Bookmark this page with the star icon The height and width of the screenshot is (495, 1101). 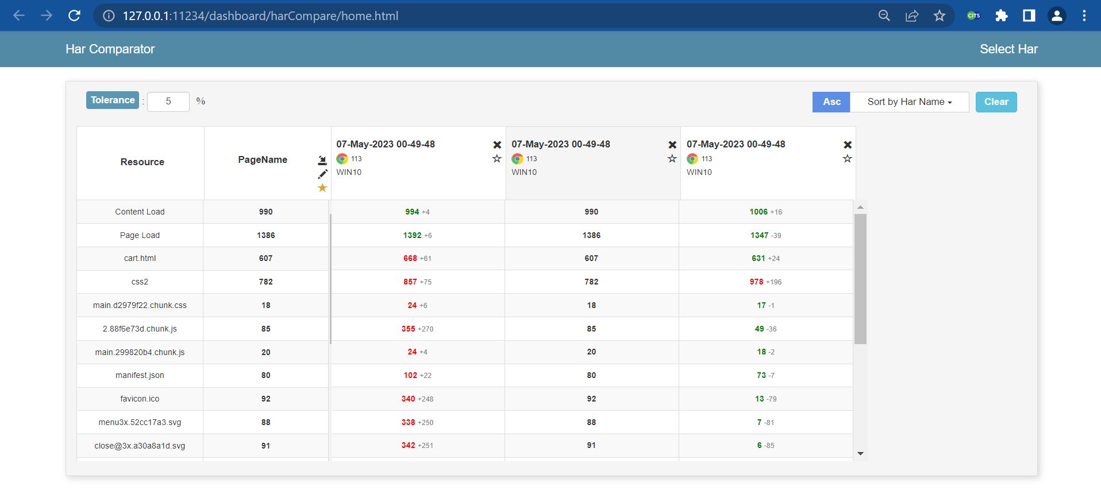click(x=940, y=15)
